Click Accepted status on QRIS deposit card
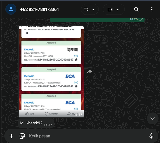 tap(51, 43)
